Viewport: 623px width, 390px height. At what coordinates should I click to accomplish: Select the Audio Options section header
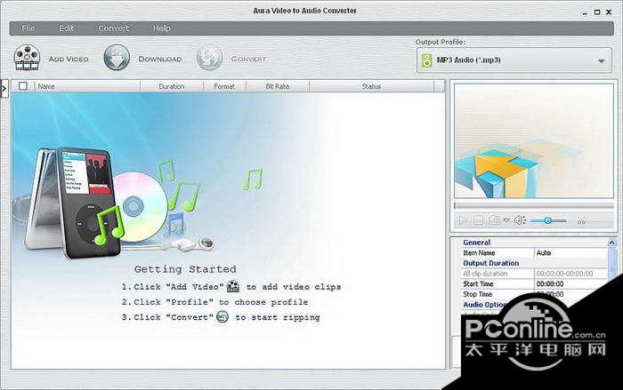tap(485, 305)
